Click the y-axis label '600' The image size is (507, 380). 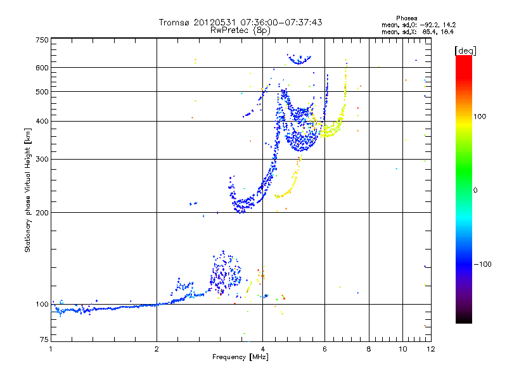(x=42, y=68)
